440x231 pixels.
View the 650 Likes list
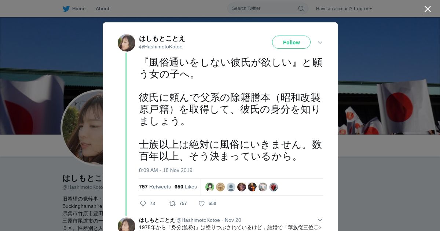click(x=186, y=187)
